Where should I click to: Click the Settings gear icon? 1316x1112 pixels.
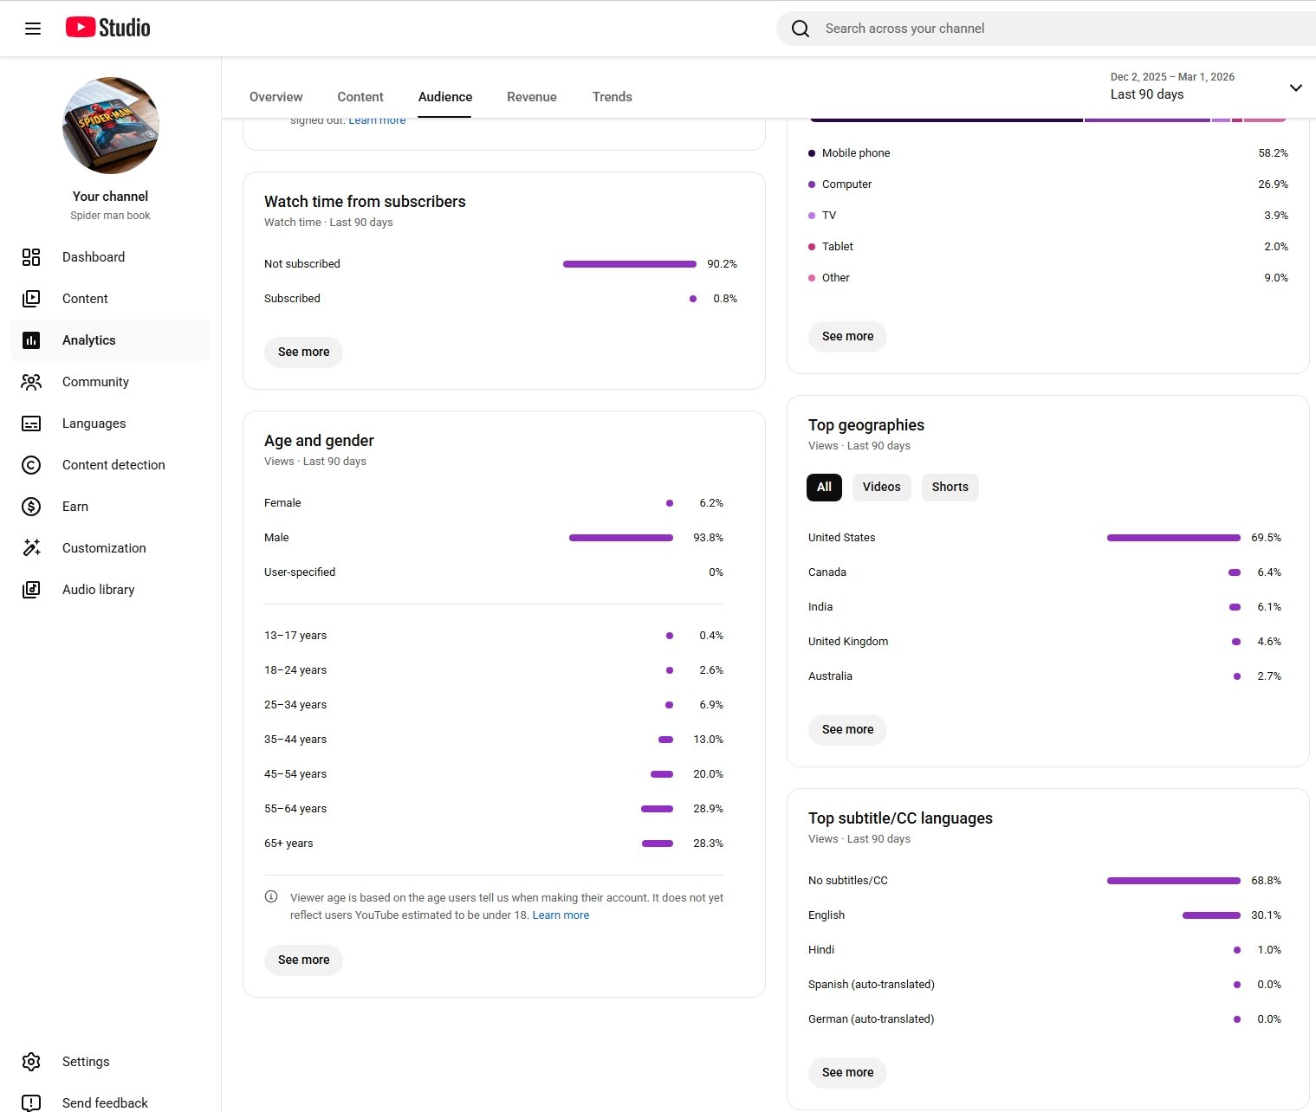(31, 1062)
